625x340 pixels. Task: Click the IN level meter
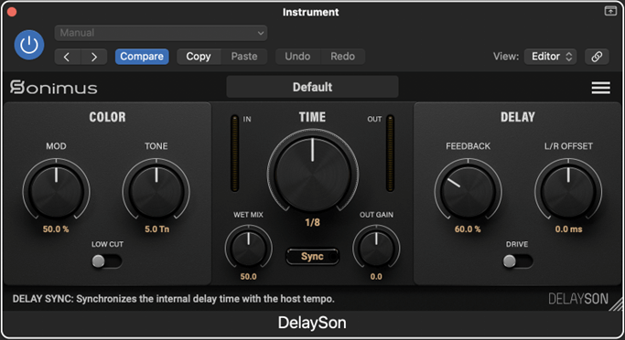(x=235, y=154)
